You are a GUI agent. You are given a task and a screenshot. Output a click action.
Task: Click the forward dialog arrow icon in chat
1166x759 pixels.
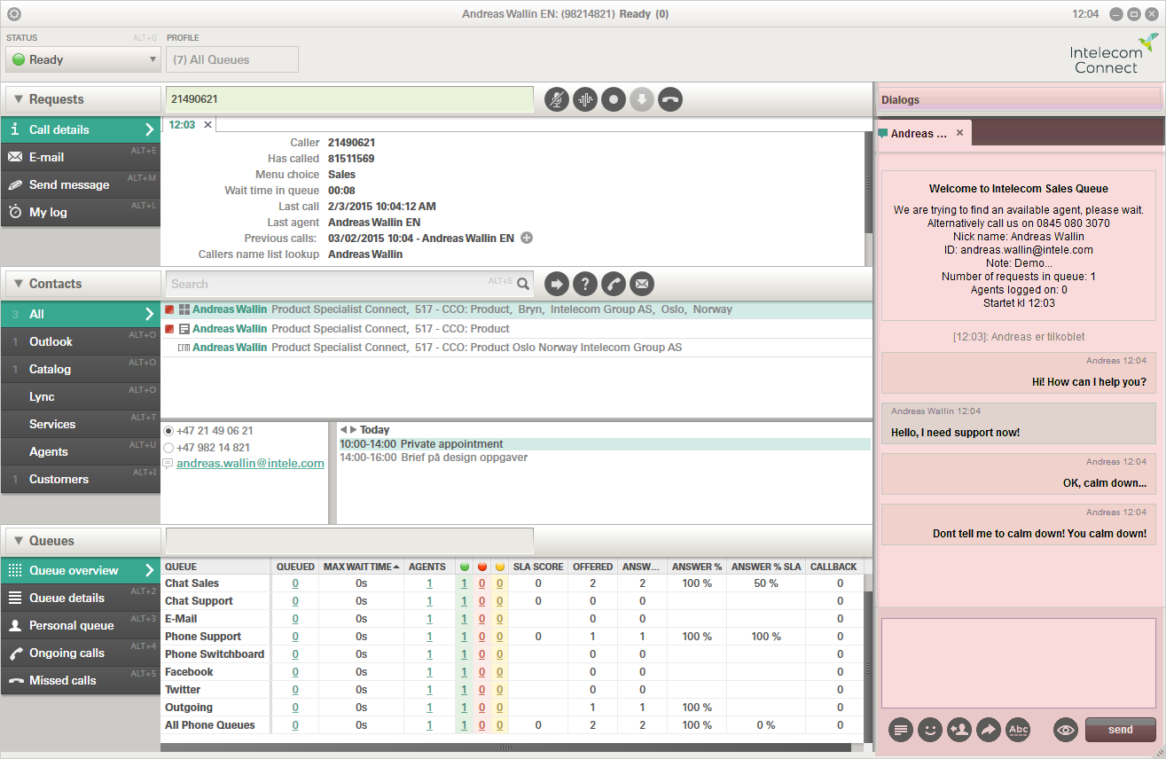point(988,730)
